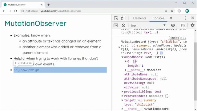Click nextSibling: null property
197x111 pixels.
[x=139, y=83]
